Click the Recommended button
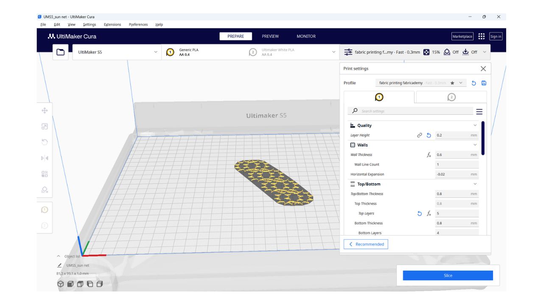The width and height of the screenshot is (543, 305). click(366, 244)
